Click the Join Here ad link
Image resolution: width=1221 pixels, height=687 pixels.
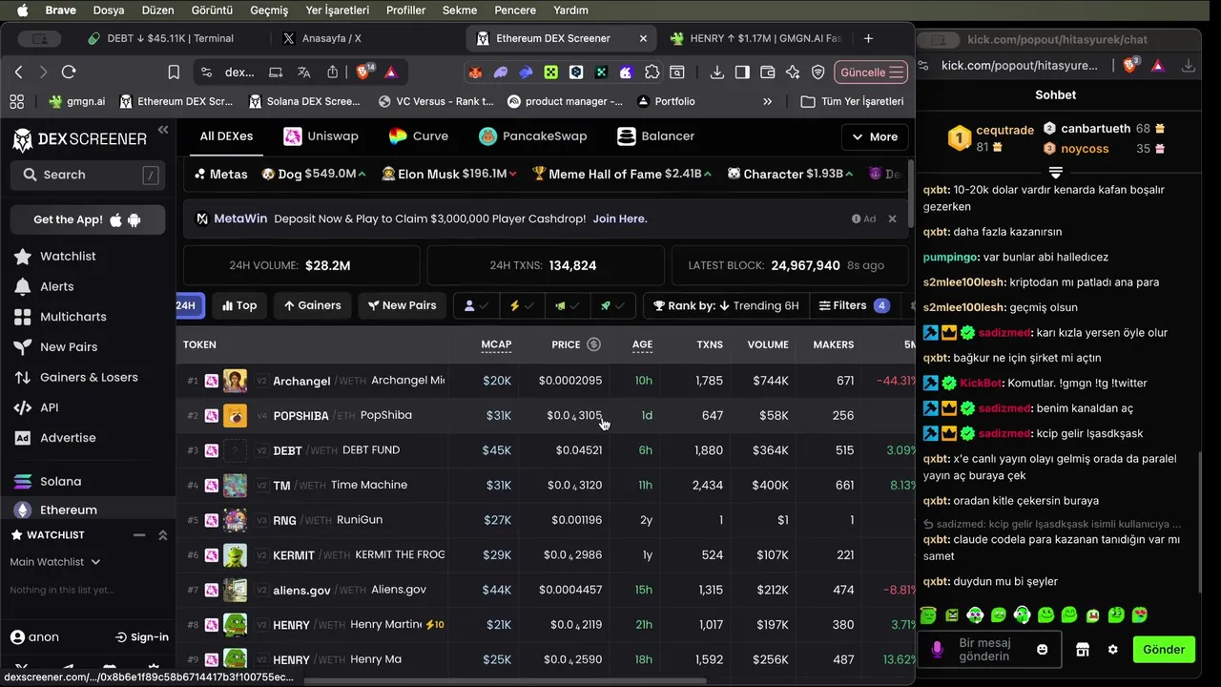[x=620, y=219]
